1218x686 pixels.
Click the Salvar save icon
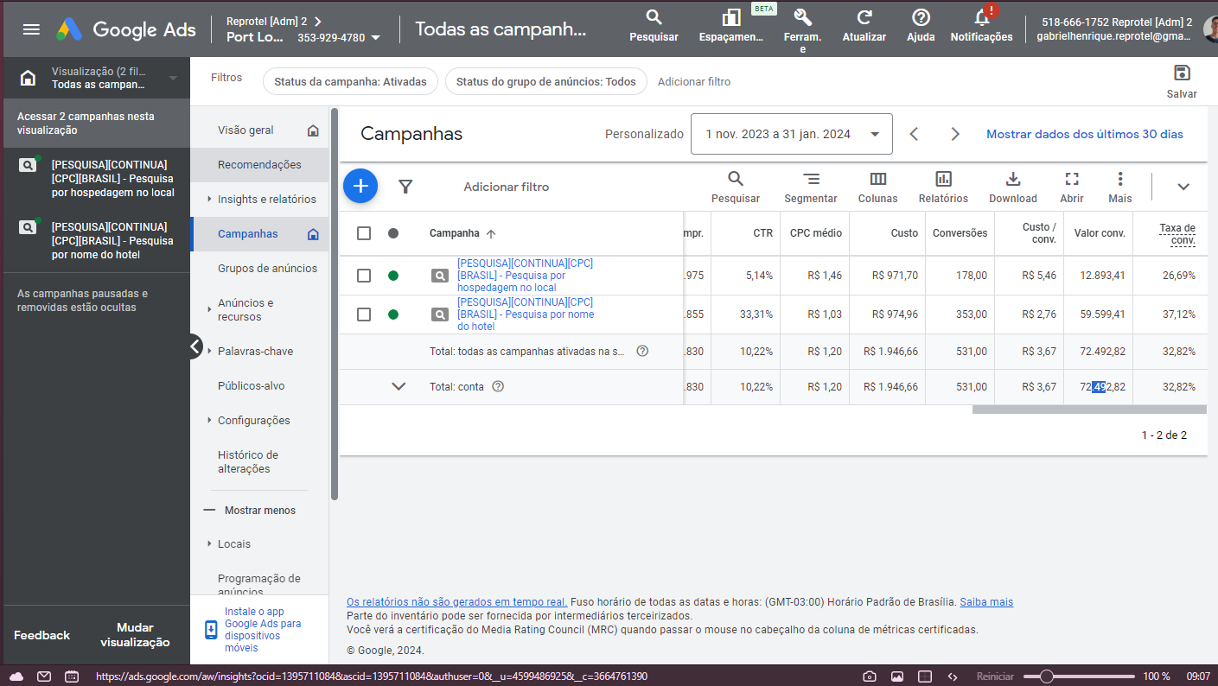[x=1182, y=73]
